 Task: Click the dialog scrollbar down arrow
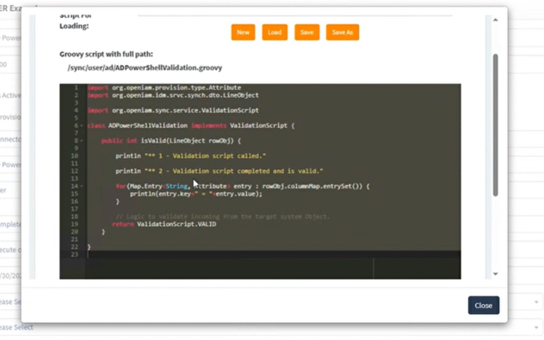tap(496, 274)
